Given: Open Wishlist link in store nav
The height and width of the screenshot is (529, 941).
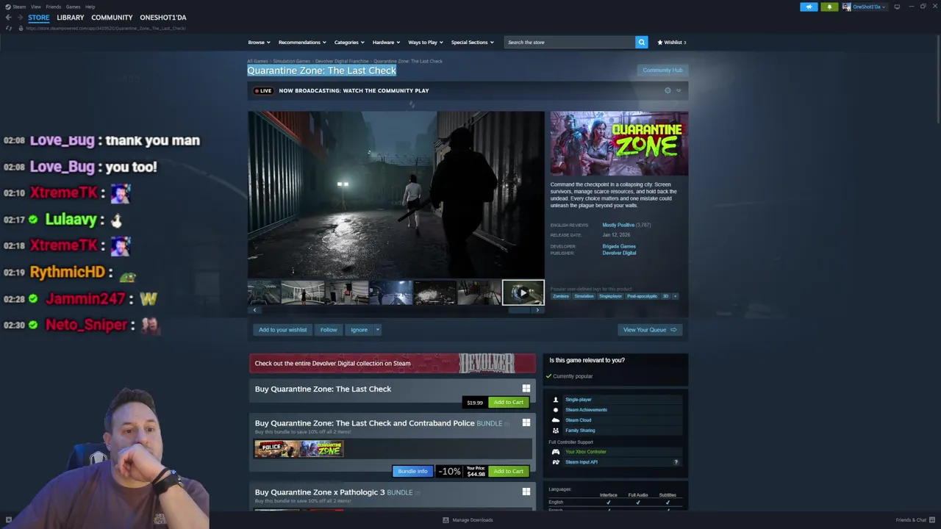Looking at the screenshot, I should (x=671, y=42).
